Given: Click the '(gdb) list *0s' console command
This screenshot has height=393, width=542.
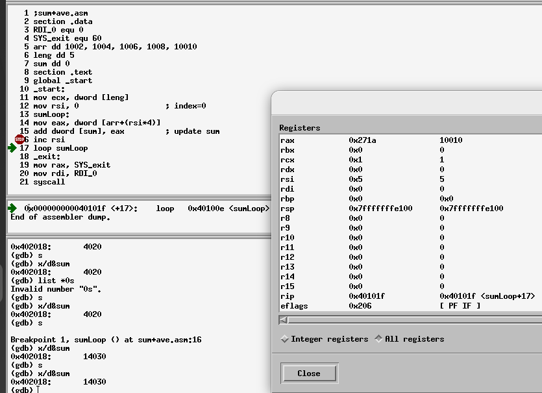Looking at the screenshot, I should pyautogui.click(x=42, y=281).
